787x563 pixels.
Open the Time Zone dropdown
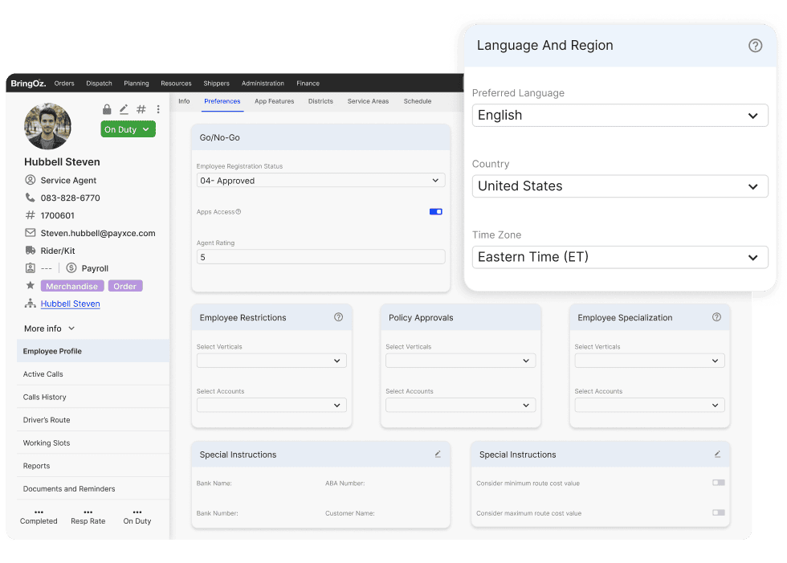point(620,257)
